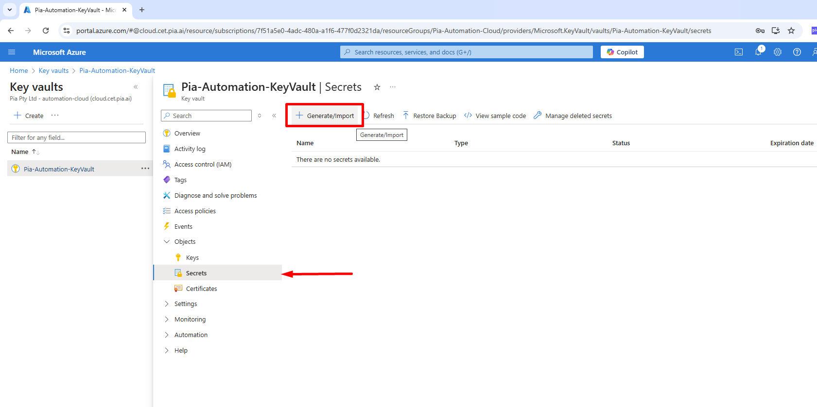Image resolution: width=817 pixels, height=407 pixels.
Task: Click the address bar URL
Action: pos(394,31)
